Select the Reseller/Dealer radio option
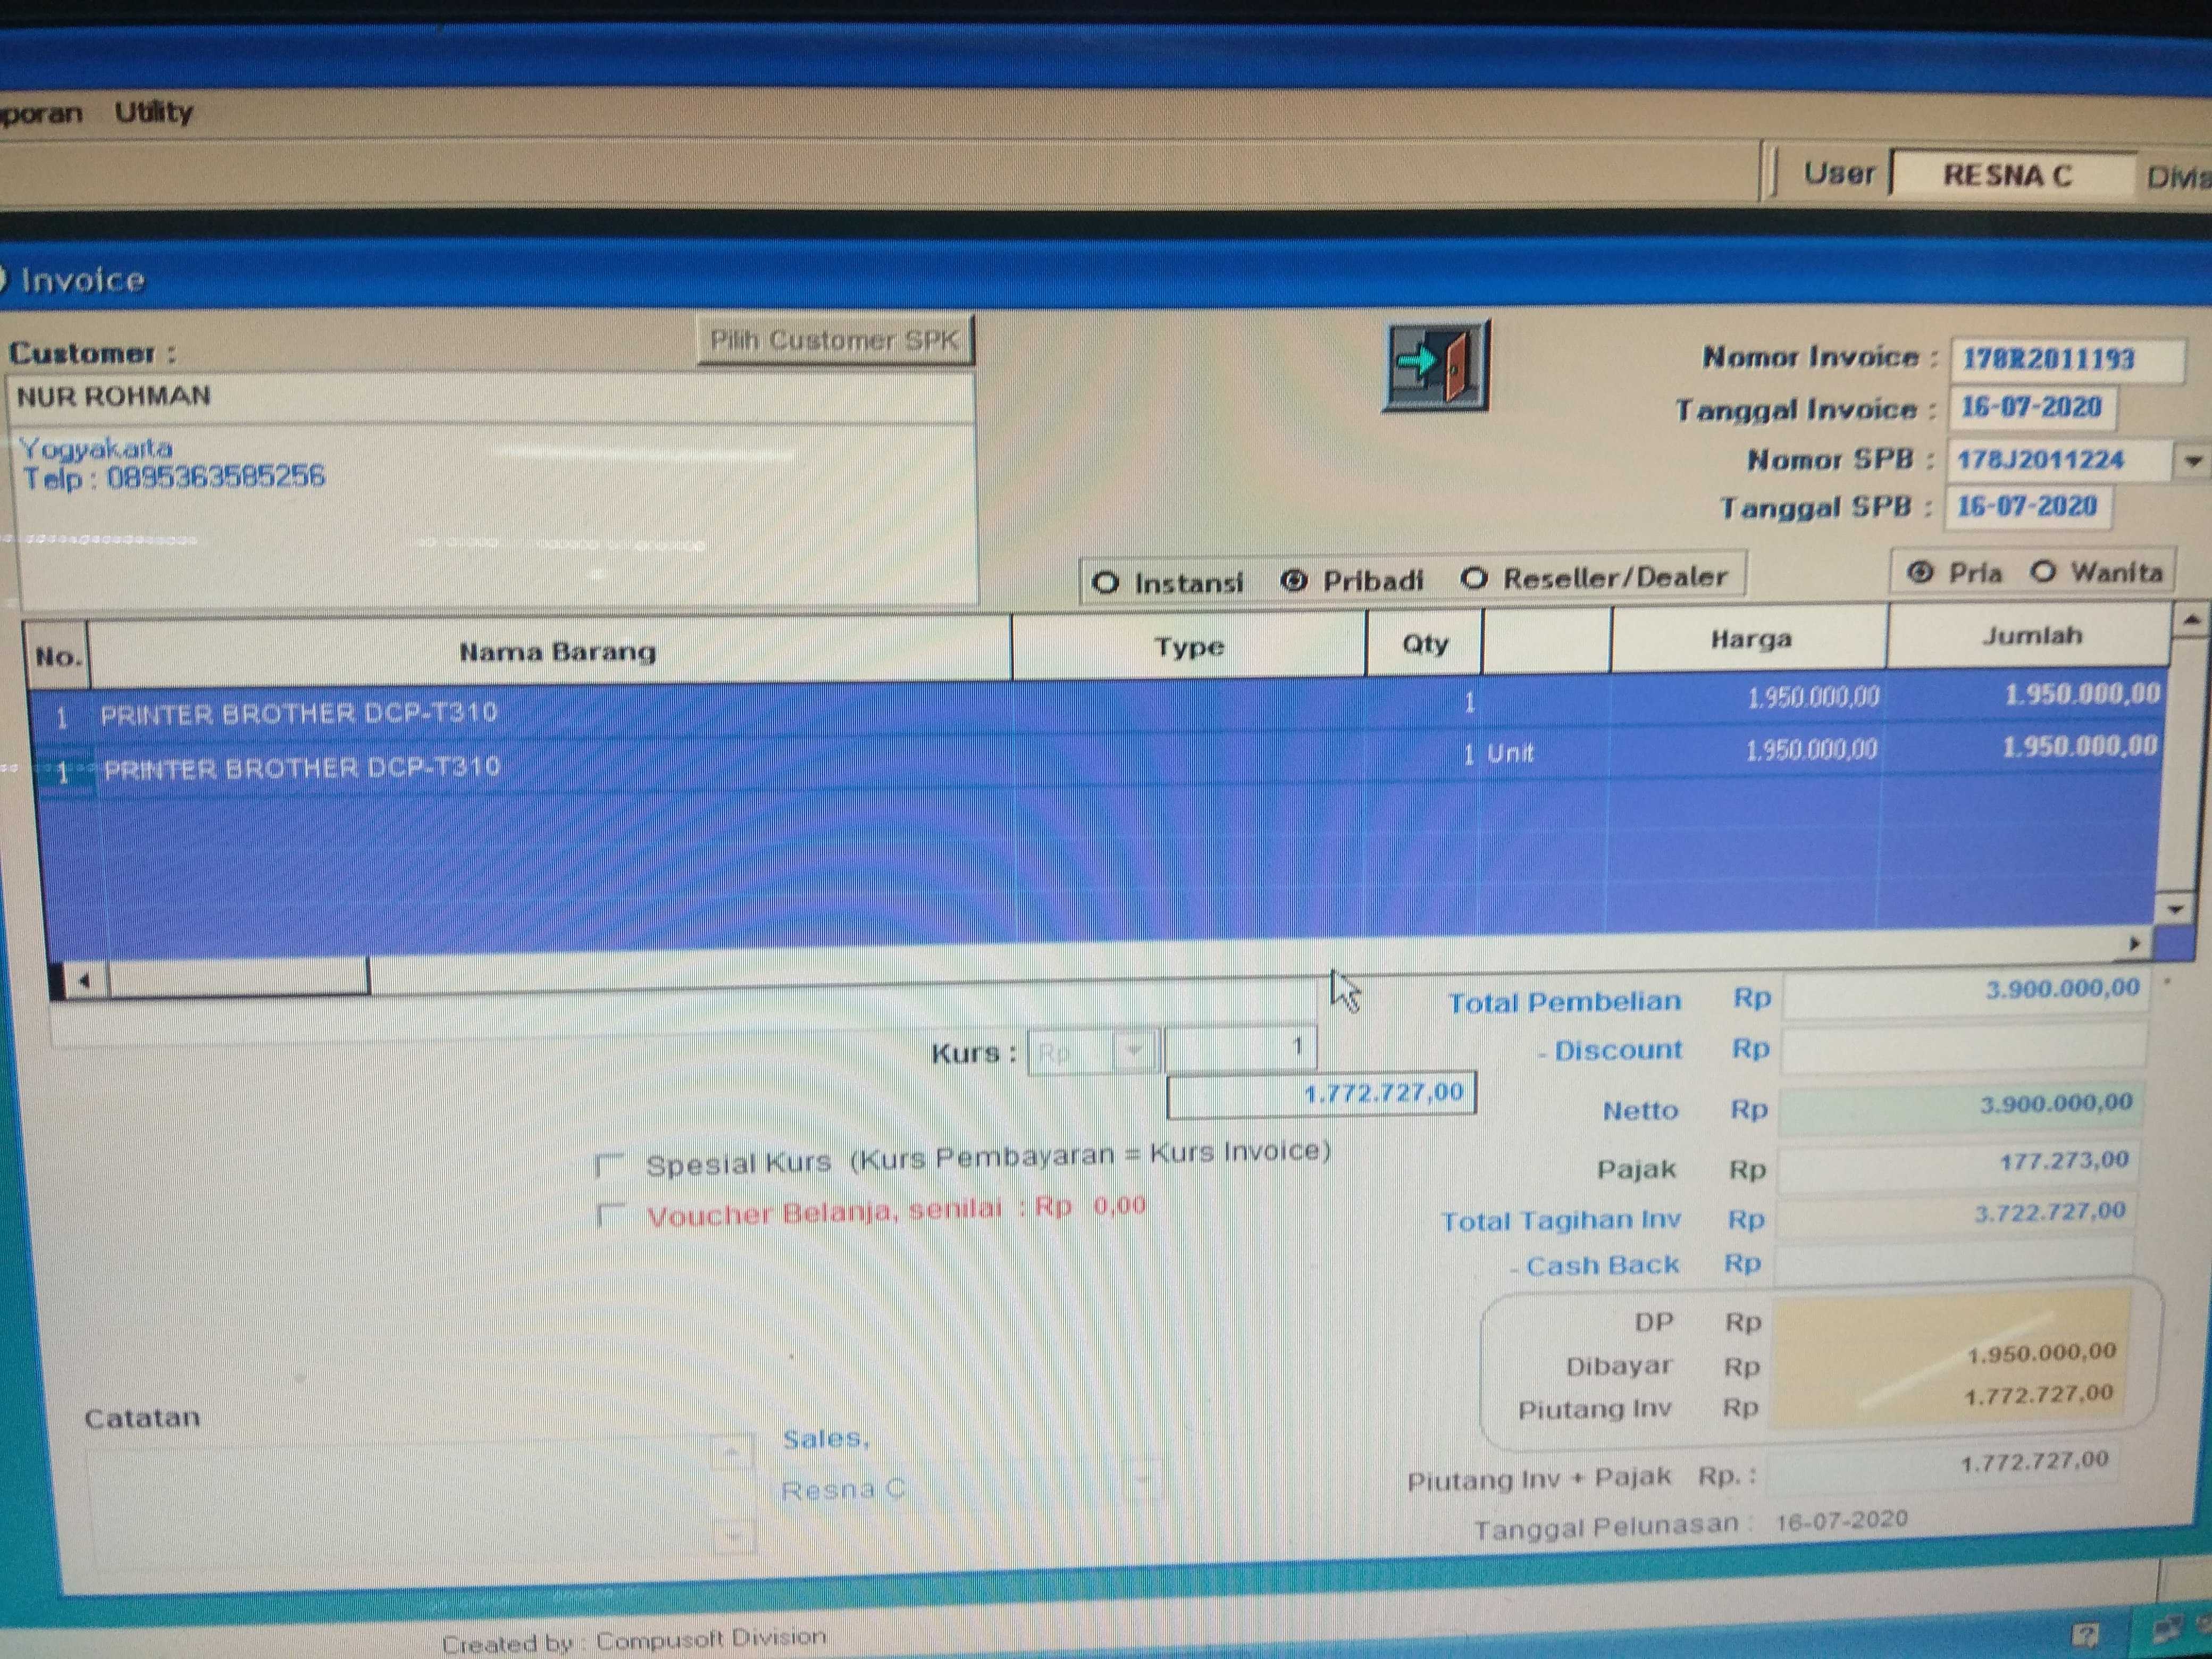 pyautogui.click(x=1475, y=578)
